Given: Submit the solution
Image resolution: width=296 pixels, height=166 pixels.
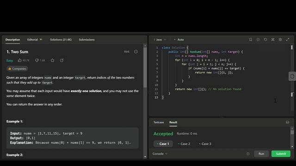Looking at the screenshot, I should (281, 154).
